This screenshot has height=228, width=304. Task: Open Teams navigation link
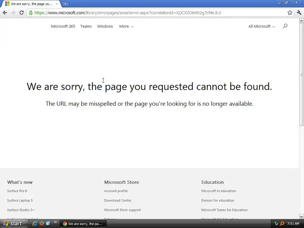tap(86, 26)
